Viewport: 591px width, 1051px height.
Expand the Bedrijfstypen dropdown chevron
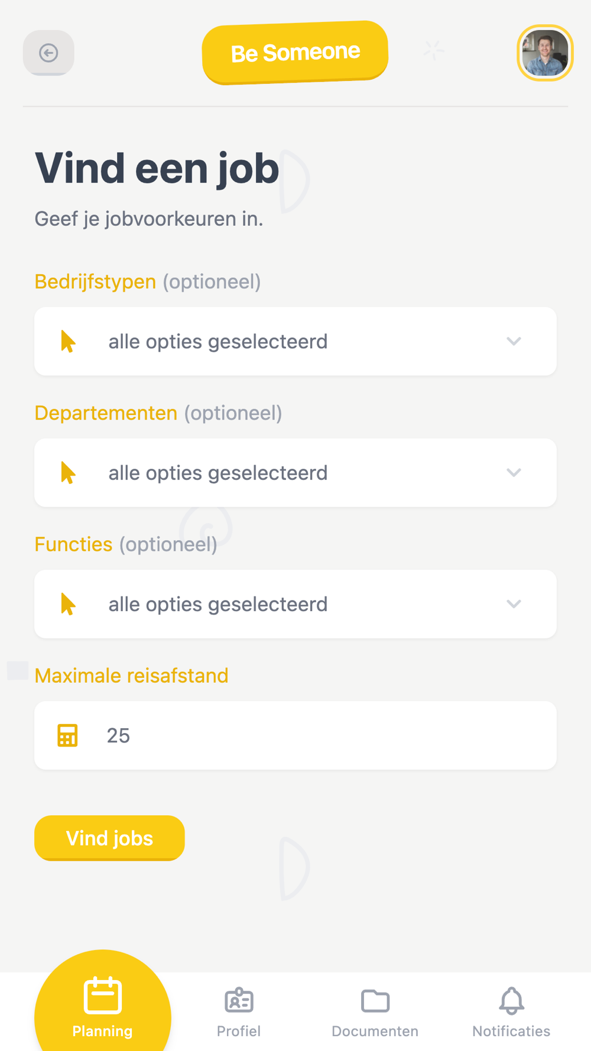[x=514, y=341]
